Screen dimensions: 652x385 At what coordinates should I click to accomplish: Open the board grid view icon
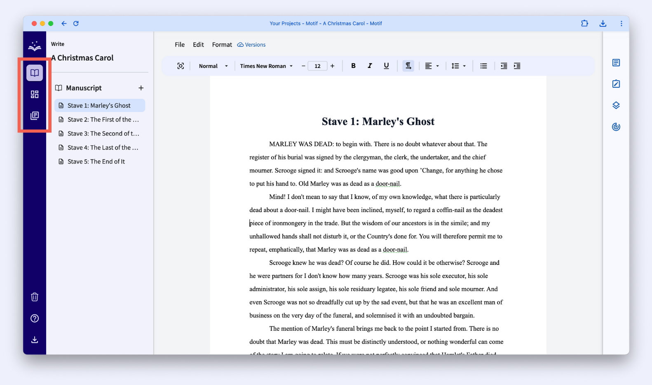pos(35,94)
